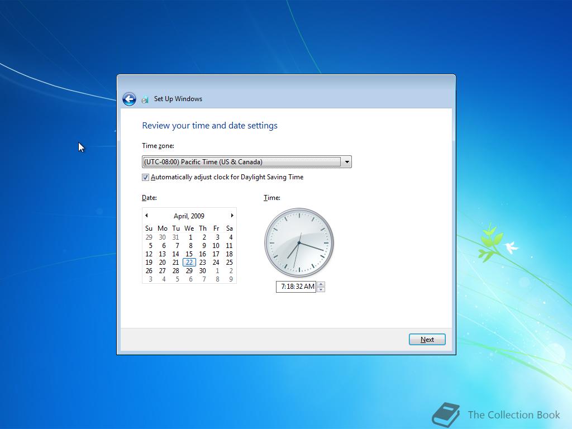Screen dimensions: 572x429
Task: Select March 31 in the calendar
Action: click(176, 237)
